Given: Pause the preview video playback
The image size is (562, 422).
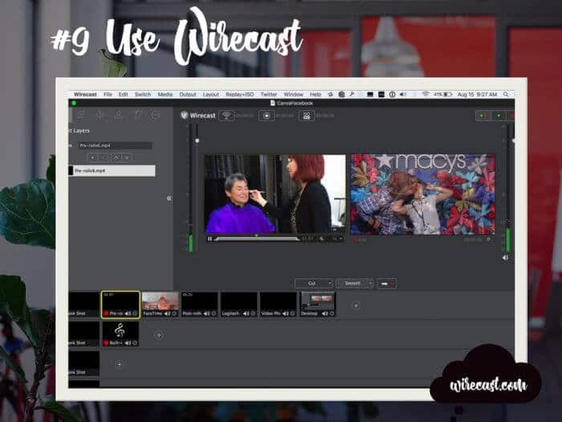Looking at the screenshot, I should click(210, 239).
